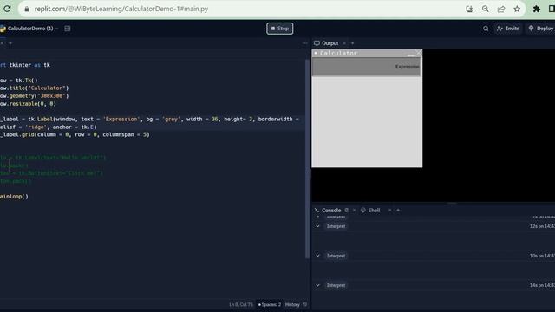The width and height of the screenshot is (555, 312).
Task: Expand the 12s Interpret console entry
Action: point(317,226)
